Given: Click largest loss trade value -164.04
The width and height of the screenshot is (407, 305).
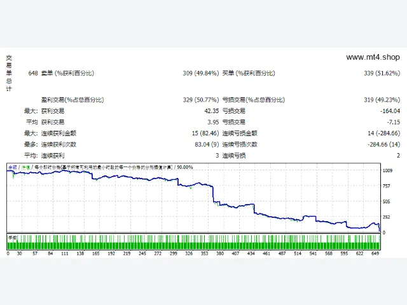Looking at the screenshot, I should (390, 111).
